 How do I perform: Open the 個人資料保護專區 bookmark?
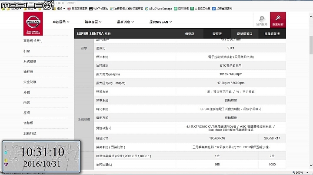[127, 9]
